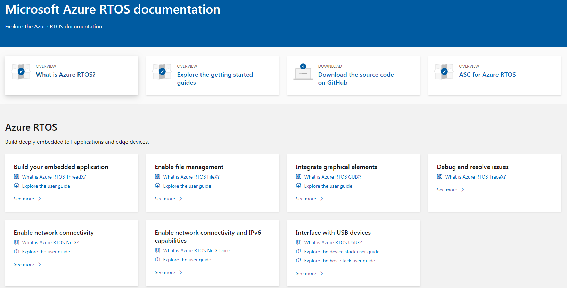Click the Build your embedded application heading
Viewport: 567px width, 288px height.
[61, 167]
